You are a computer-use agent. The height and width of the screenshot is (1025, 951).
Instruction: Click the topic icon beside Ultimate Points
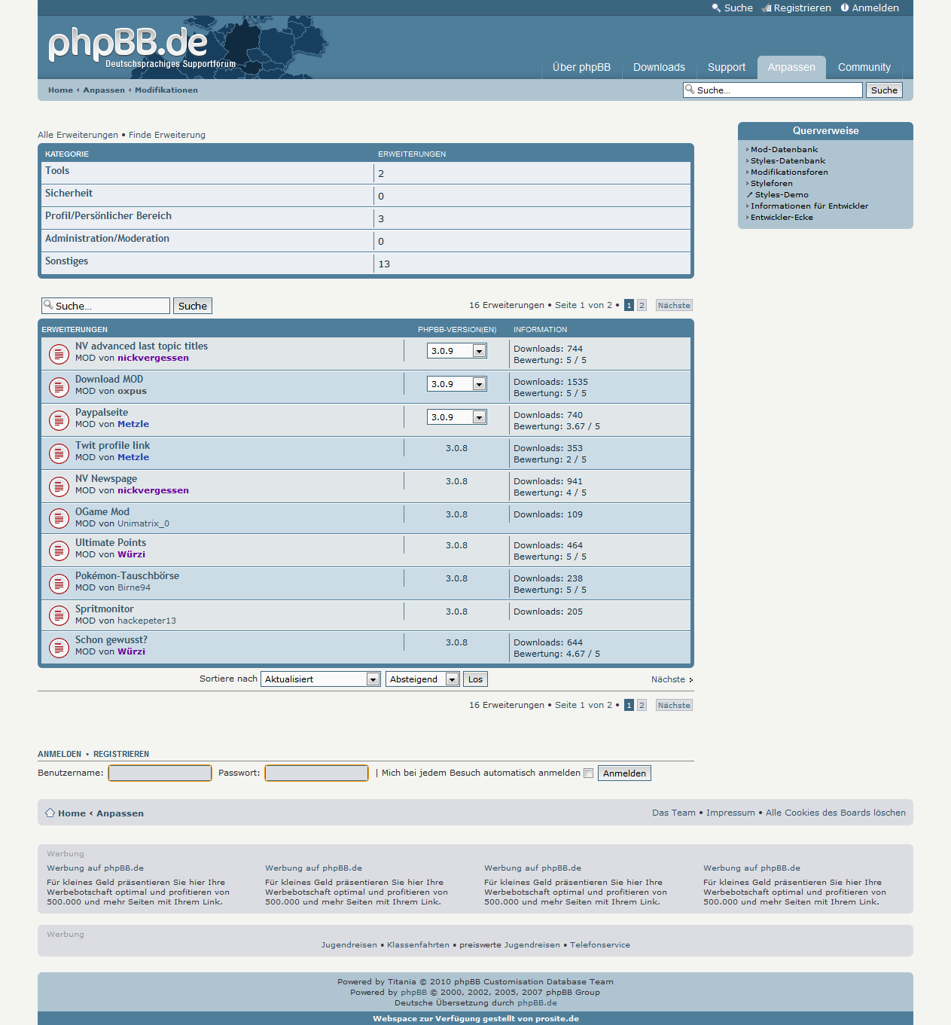[x=59, y=551]
